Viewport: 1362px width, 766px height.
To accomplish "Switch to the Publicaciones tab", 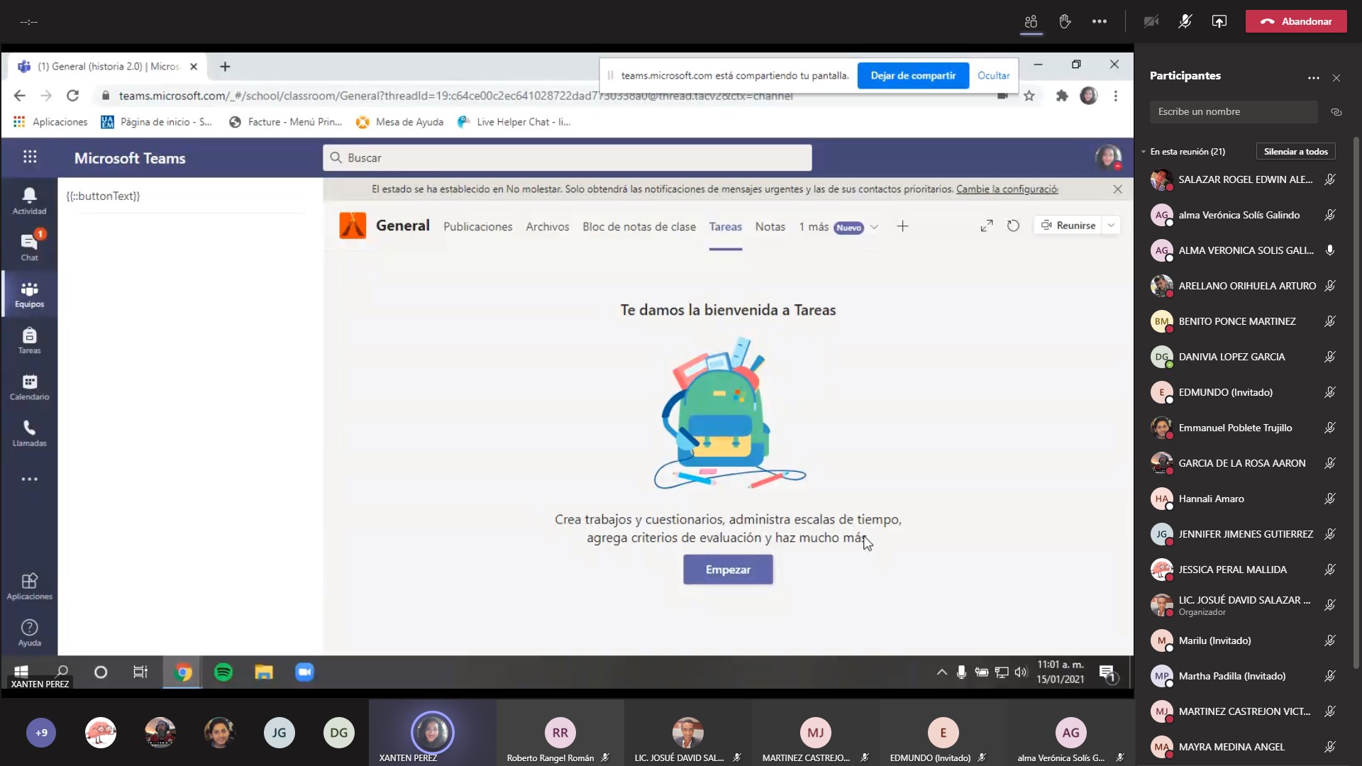I will pos(477,227).
